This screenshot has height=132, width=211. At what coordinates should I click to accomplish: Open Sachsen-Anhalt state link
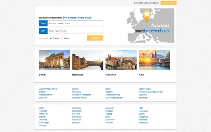79,98
